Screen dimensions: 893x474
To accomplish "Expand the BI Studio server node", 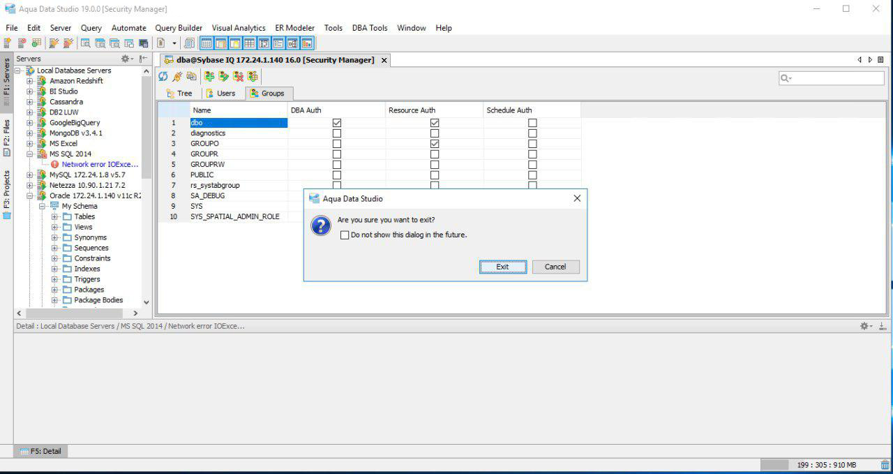I will coord(30,91).
